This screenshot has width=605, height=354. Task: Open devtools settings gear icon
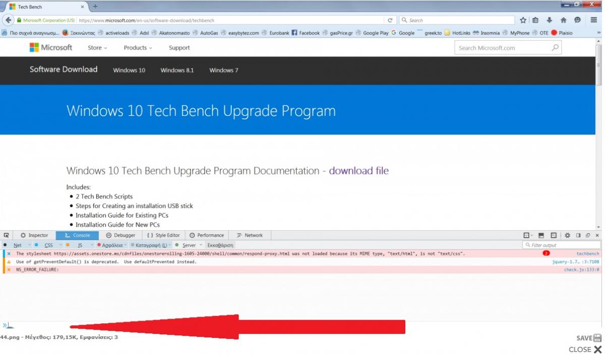567,235
